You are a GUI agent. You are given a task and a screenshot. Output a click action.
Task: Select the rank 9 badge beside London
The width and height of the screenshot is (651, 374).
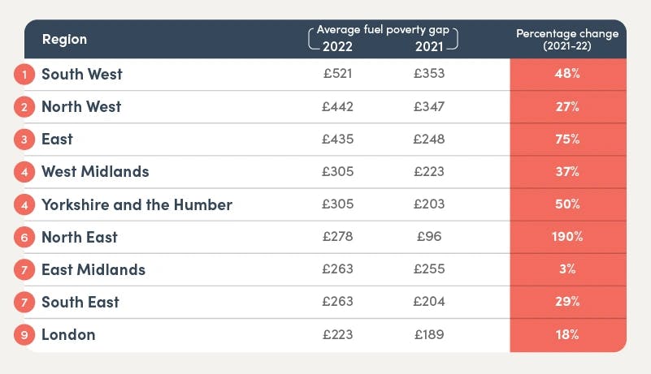point(24,334)
